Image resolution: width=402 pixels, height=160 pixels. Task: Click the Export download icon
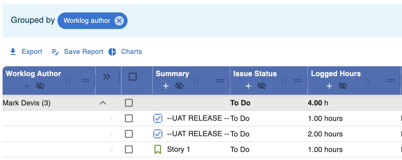tap(13, 52)
